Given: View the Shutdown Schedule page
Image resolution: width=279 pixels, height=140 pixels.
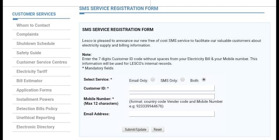Looking at the screenshot, I should [x=36, y=43].
